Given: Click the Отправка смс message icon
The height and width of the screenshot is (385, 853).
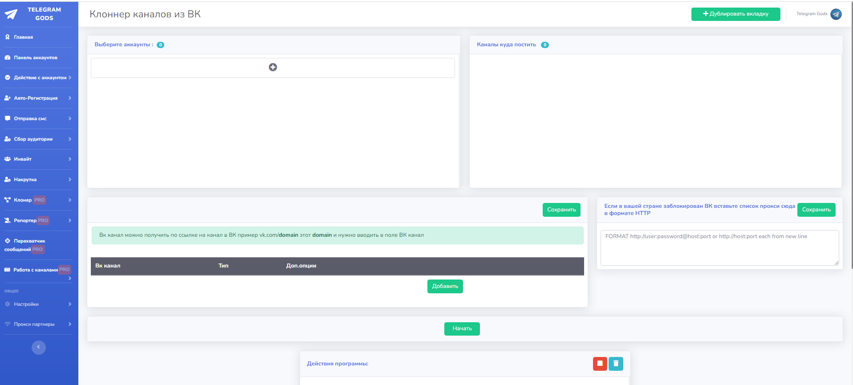Looking at the screenshot, I should click(x=8, y=118).
